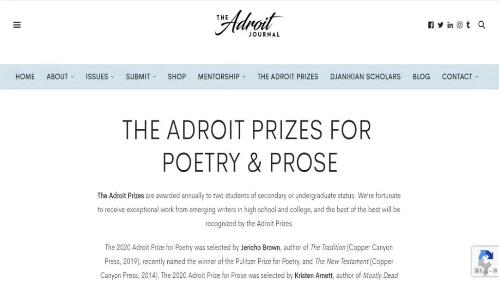Open the Shop menu item
Image resolution: width=499 pixels, height=281 pixels.
click(176, 77)
